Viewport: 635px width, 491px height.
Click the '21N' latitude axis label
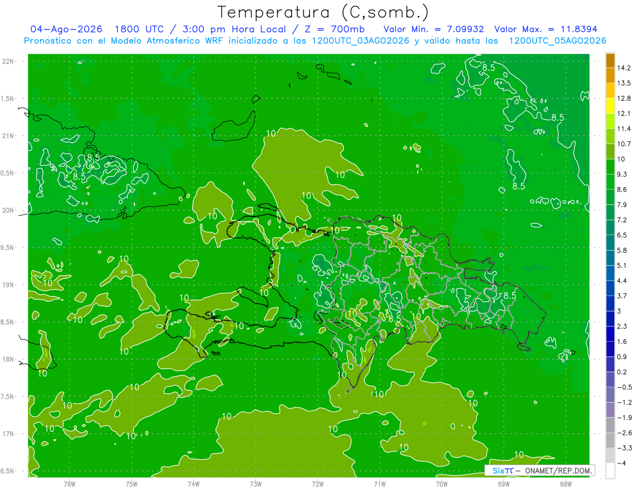(8, 136)
